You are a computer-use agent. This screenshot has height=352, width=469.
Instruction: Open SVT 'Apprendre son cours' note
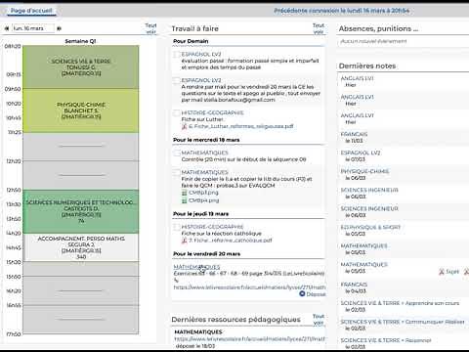(404, 306)
